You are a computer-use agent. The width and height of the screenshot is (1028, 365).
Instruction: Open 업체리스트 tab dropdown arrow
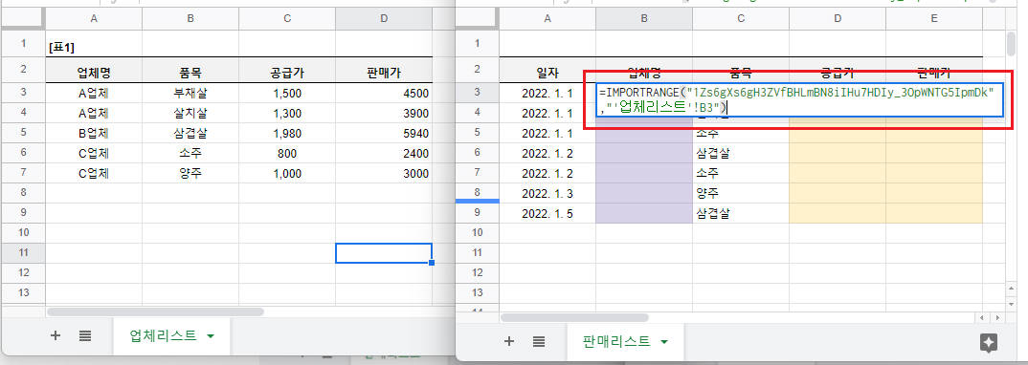coord(211,336)
